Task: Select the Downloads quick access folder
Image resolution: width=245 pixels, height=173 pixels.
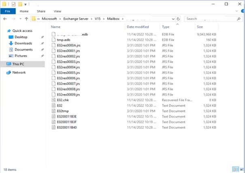Action: pyautogui.click(x=23, y=43)
